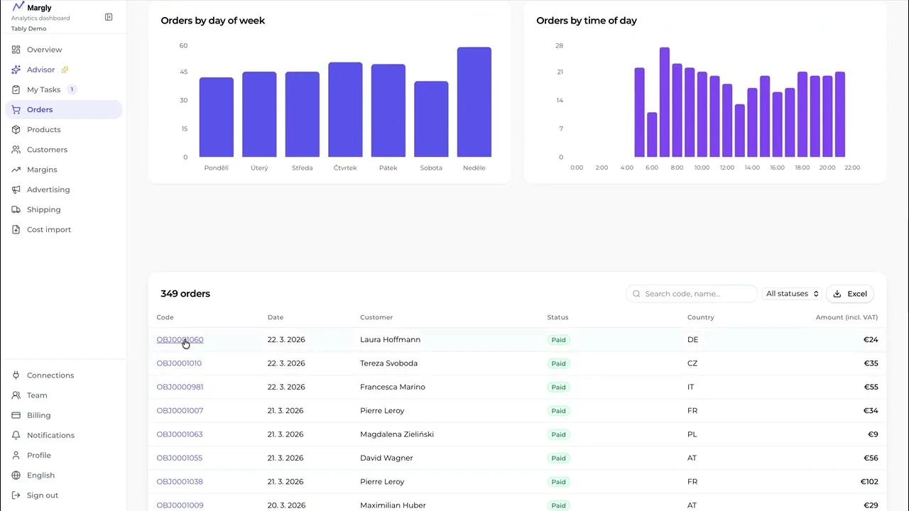Click the Shipping truck icon
Screen dimensions: 909x511
pyautogui.click(x=16, y=209)
